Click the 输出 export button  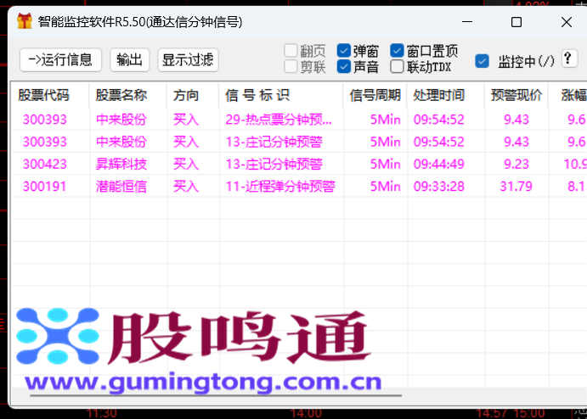click(129, 60)
